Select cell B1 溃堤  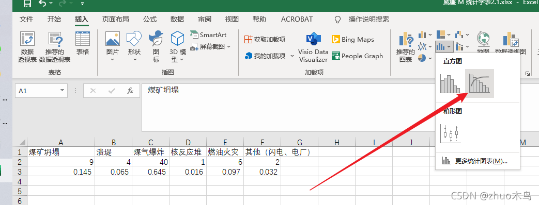click(114, 152)
